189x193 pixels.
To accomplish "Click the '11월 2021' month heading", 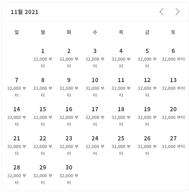I will 24,12.
